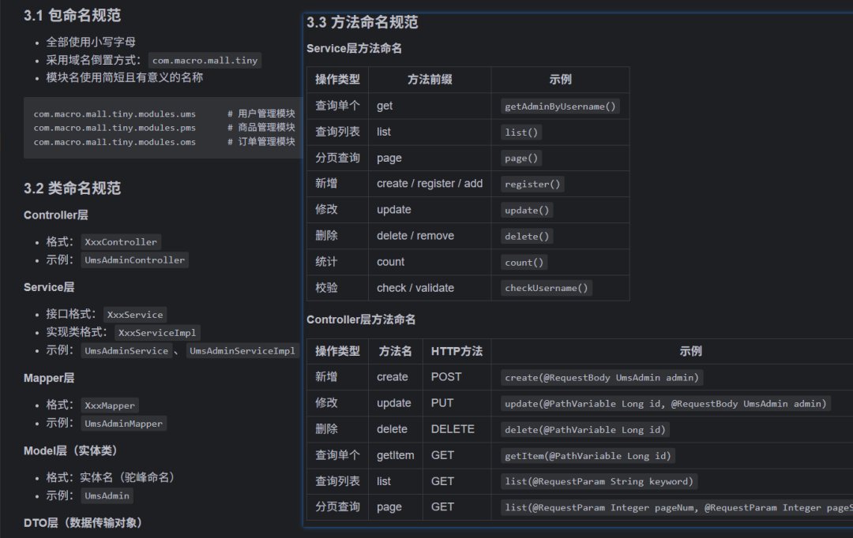This screenshot has width=853, height=538.
Task: Select line com.macro.mall.tiny.modules.pms
Action: coord(115,128)
